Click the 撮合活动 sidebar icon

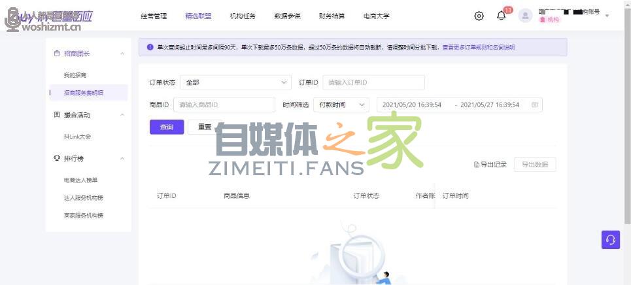pyautogui.click(x=57, y=115)
